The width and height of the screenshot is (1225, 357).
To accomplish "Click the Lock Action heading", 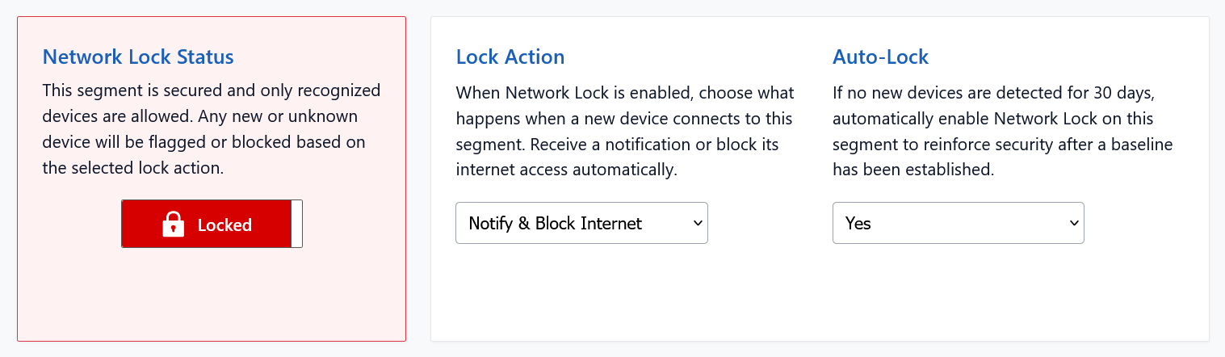I will click(510, 57).
